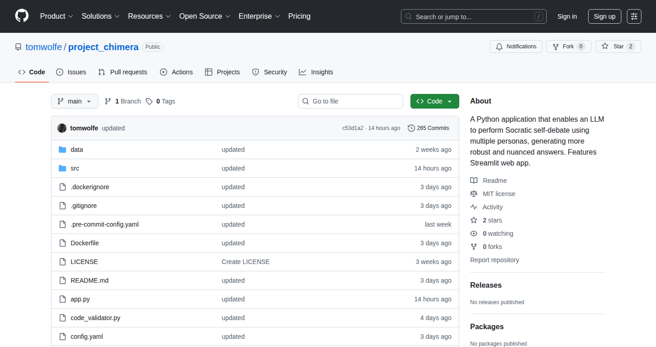Click the notifications bell icon
The height and width of the screenshot is (347, 656).
[x=499, y=47]
